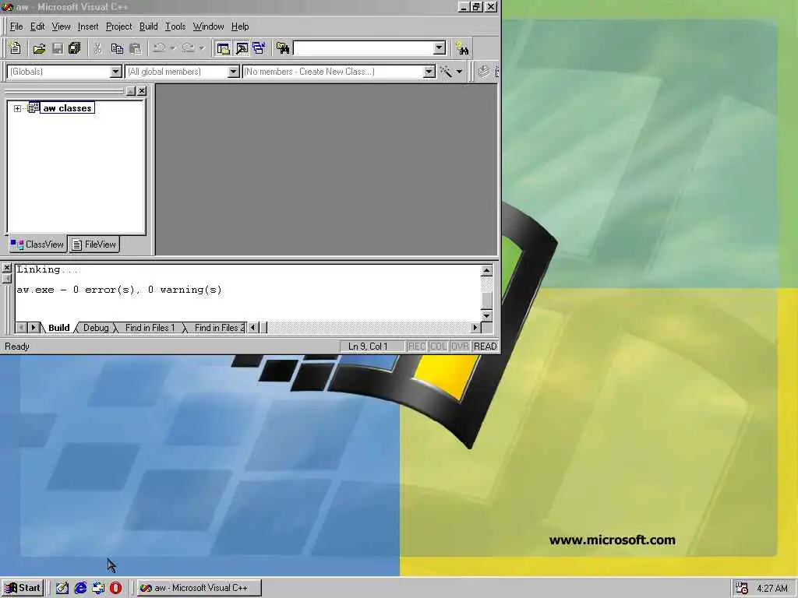Click output tabs scroll-left arrow
This screenshot has height=598, width=798.
pos(21,328)
